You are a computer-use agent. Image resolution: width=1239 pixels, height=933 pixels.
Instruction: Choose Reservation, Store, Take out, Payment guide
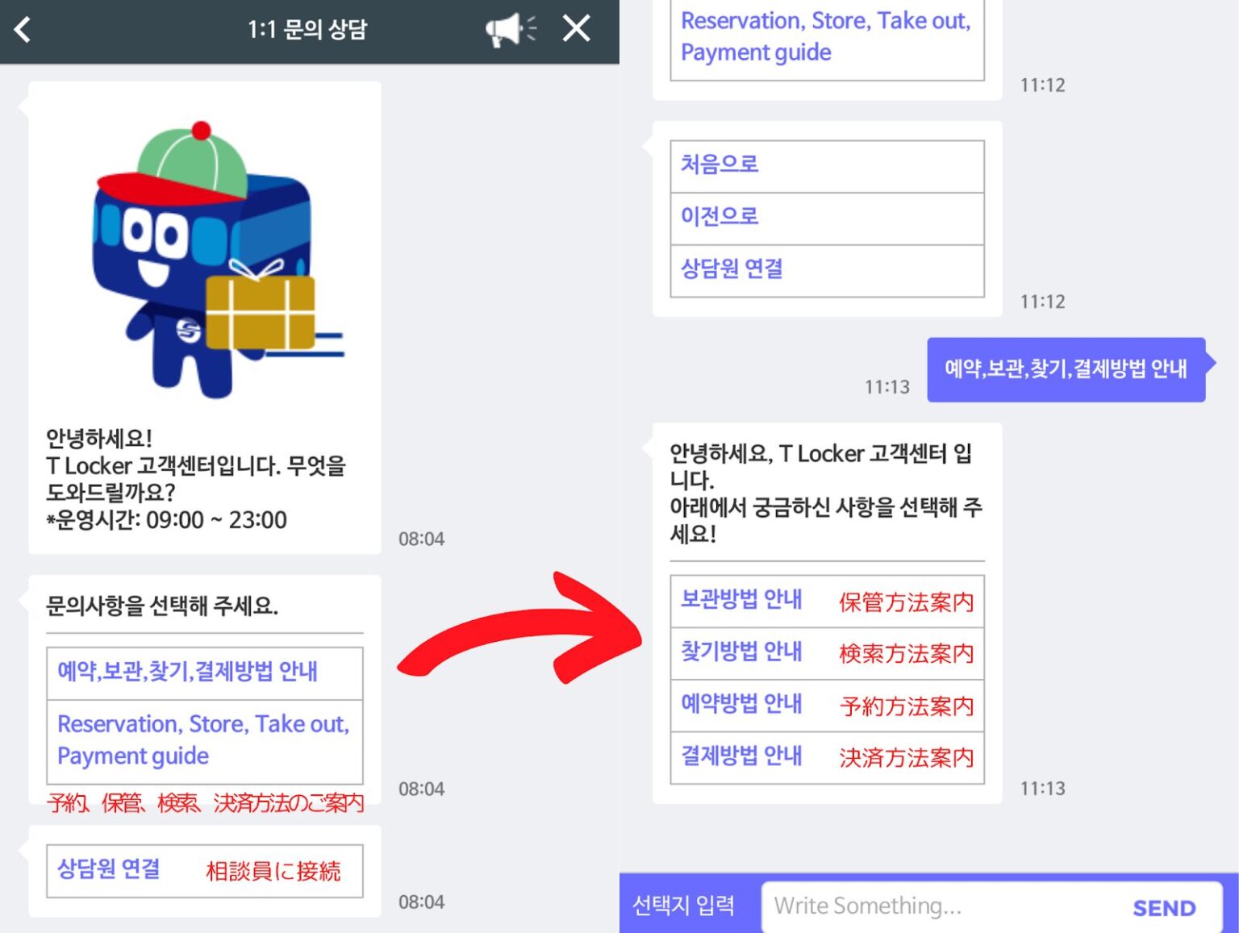(203, 739)
